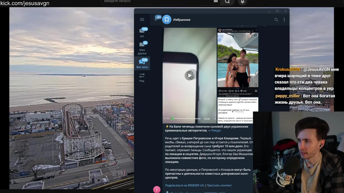Seek on the video progress bar
This screenshot has height=193, width=344.
point(187,118)
